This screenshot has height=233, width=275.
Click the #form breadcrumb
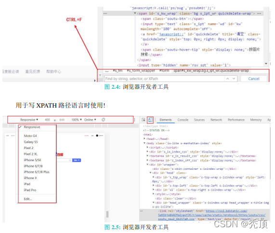(164, 70)
